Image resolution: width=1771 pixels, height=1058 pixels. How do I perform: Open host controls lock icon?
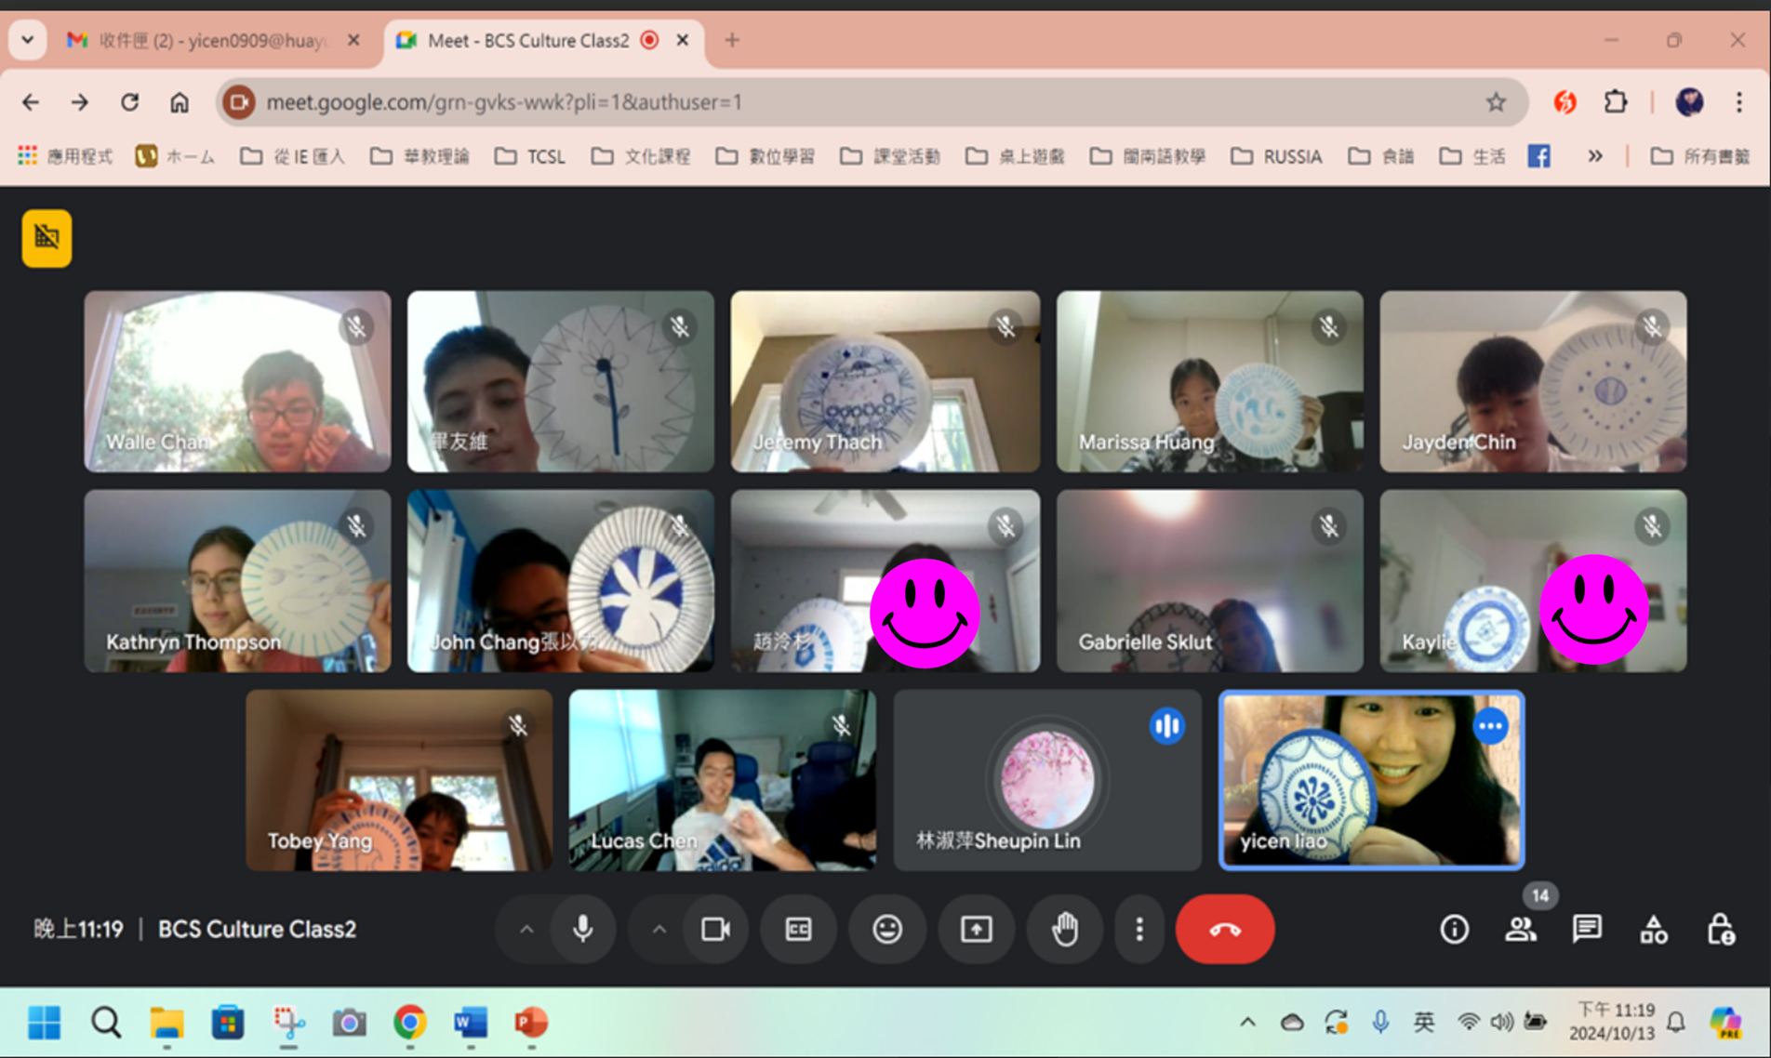coord(1720,929)
